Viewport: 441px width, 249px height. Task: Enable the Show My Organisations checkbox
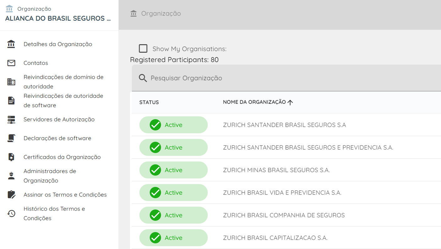click(143, 49)
